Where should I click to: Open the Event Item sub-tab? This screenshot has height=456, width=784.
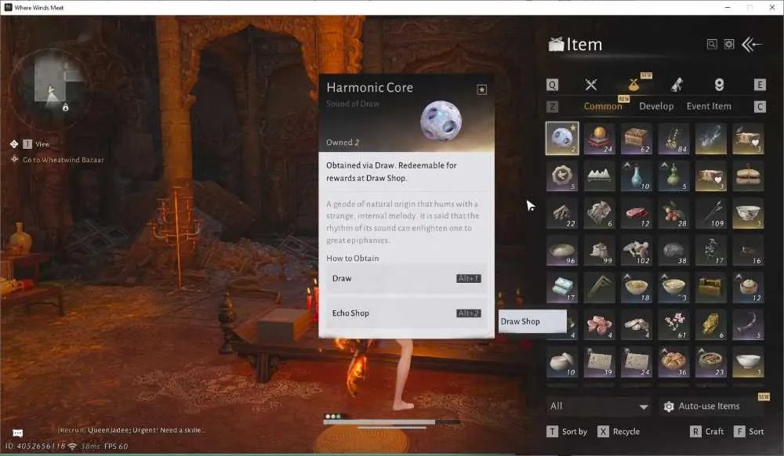[709, 106]
